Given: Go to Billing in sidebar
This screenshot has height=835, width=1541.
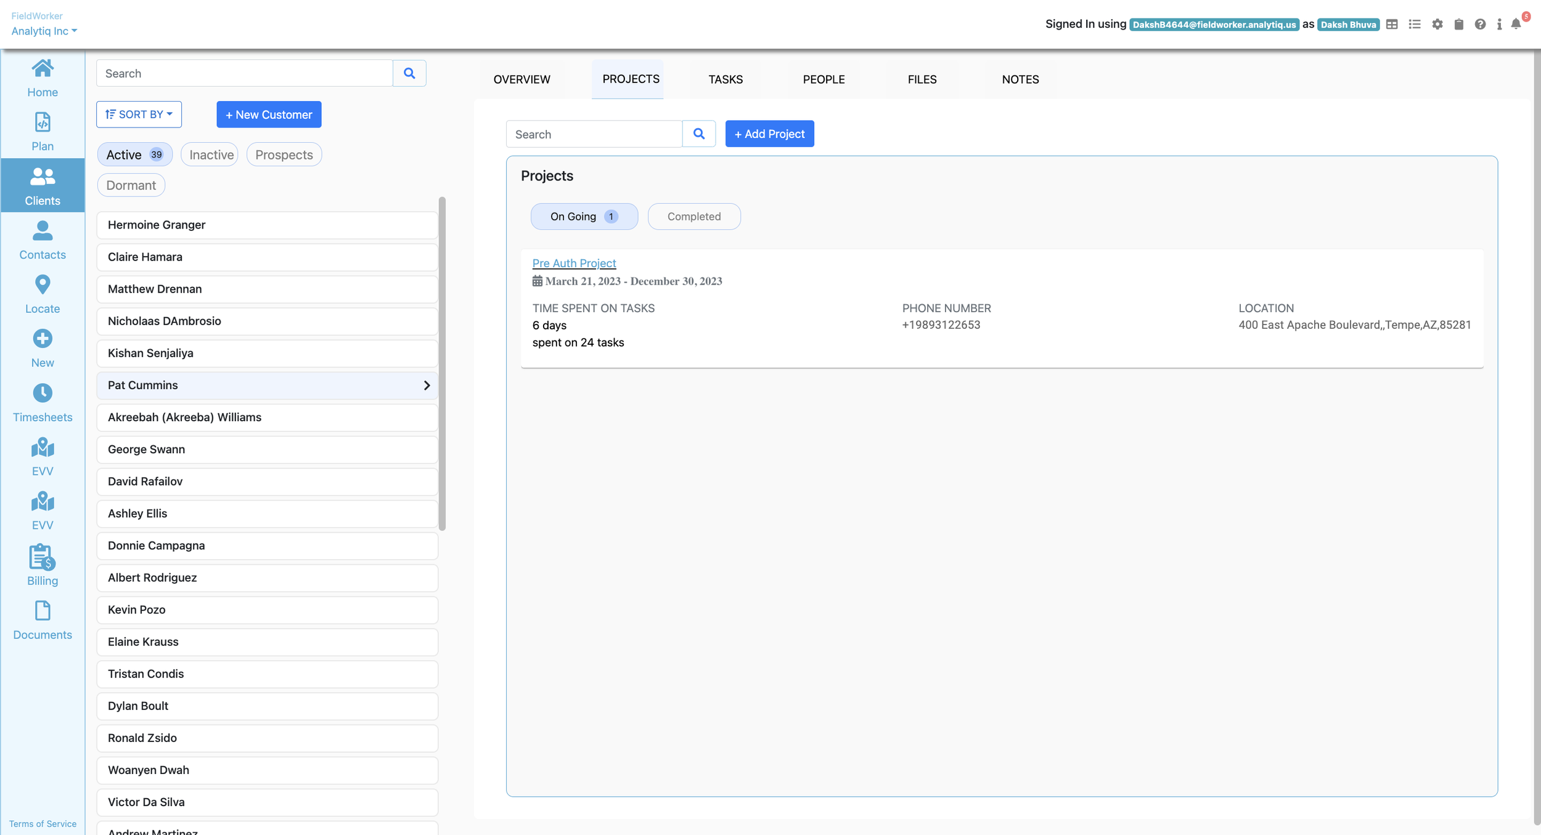Looking at the screenshot, I should tap(43, 565).
